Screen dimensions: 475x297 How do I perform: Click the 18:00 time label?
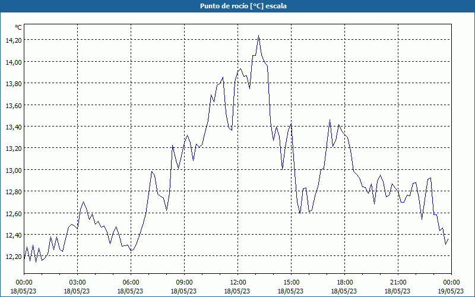coord(344,283)
